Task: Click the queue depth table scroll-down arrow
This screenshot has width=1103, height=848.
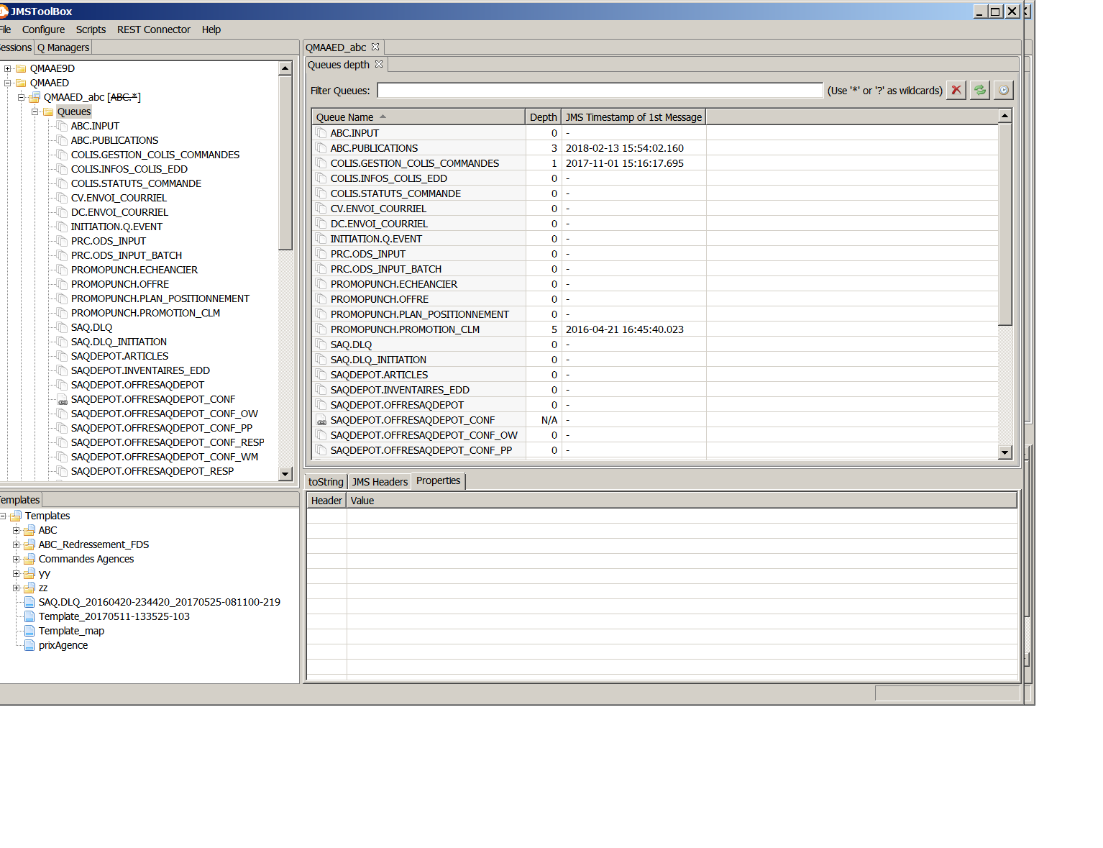Action: coord(1005,452)
